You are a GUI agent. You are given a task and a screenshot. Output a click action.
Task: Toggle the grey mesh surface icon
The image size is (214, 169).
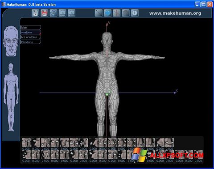point(126,13)
